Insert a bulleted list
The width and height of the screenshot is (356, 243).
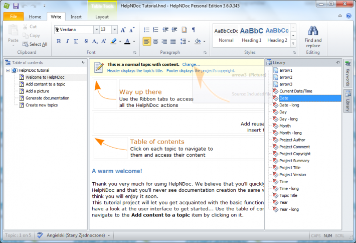(x=146, y=30)
